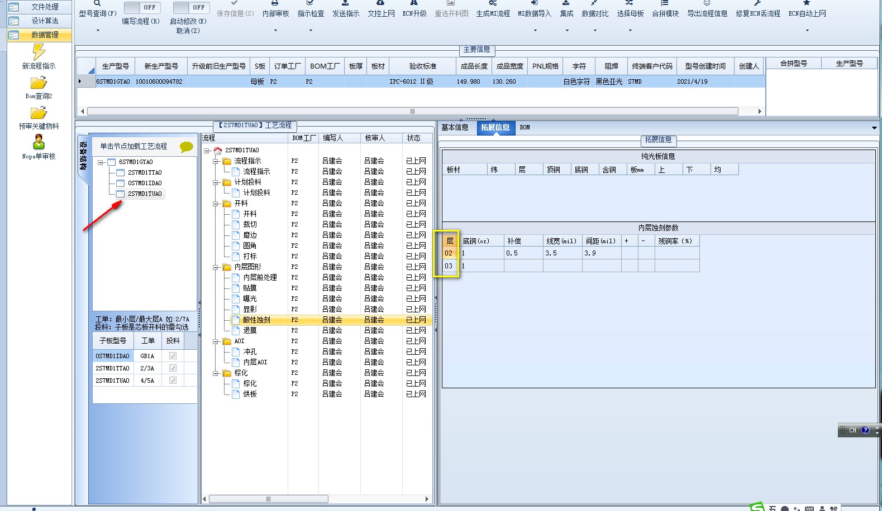Open the 预审关键物料 folder icon

(39, 113)
